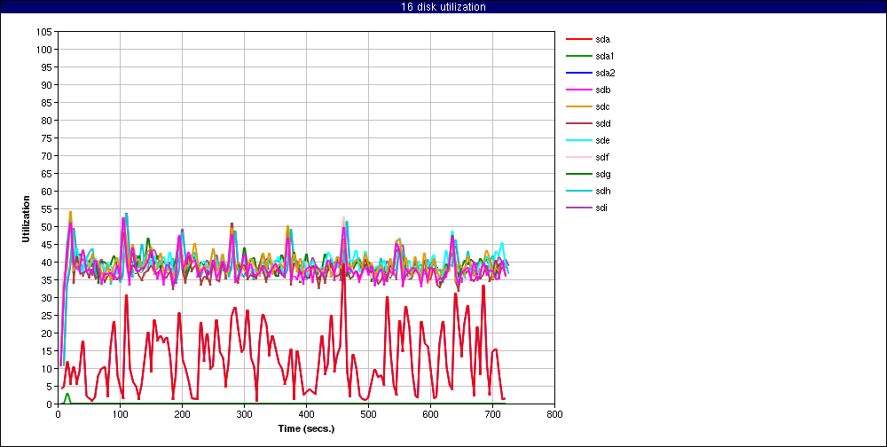This screenshot has height=447, width=887.
Task: Click the pink sdf legend line swatch
Action: pyautogui.click(x=578, y=157)
